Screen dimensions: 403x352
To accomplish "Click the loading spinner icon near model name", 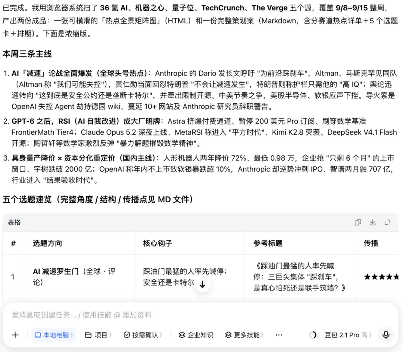I will pyautogui.click(x=313, y=335).
